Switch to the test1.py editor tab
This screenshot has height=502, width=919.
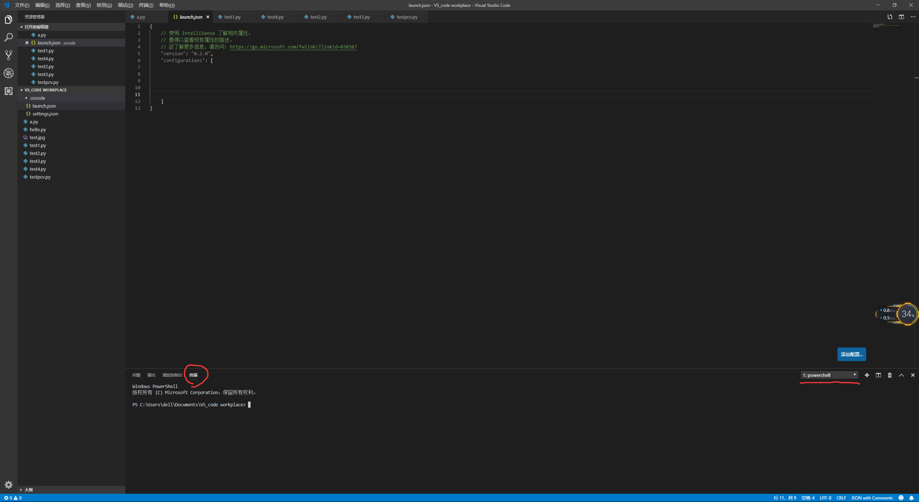pos(232,17)
